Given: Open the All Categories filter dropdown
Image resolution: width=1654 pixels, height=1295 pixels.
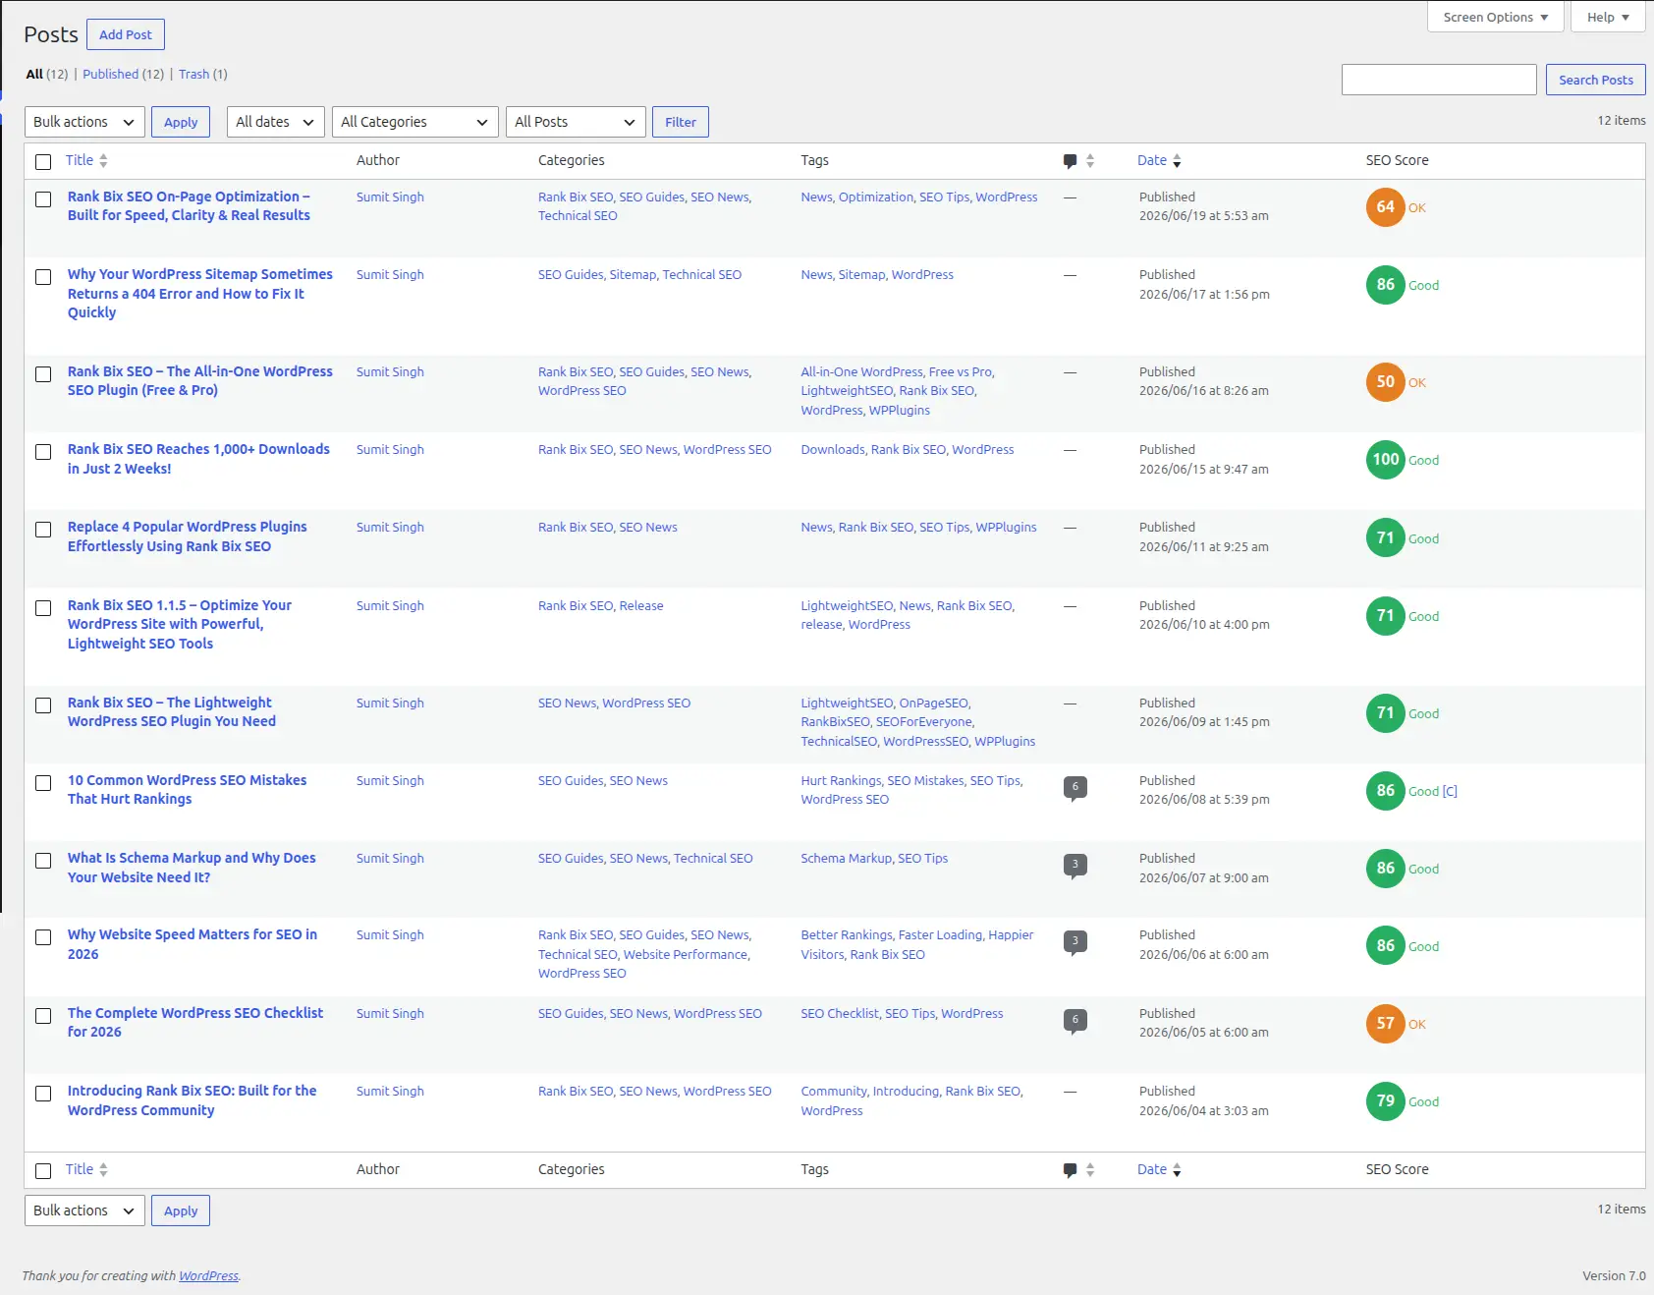Looking at the screenshot, I should coord(415,122).
